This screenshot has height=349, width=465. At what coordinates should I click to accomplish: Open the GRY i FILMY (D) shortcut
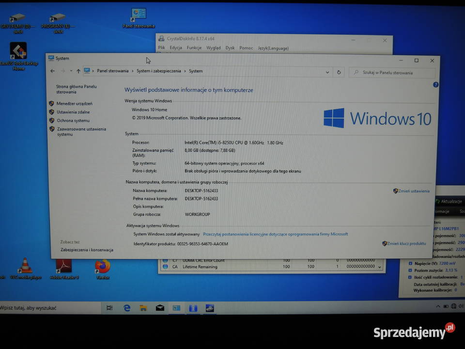(x=18, y=18)
